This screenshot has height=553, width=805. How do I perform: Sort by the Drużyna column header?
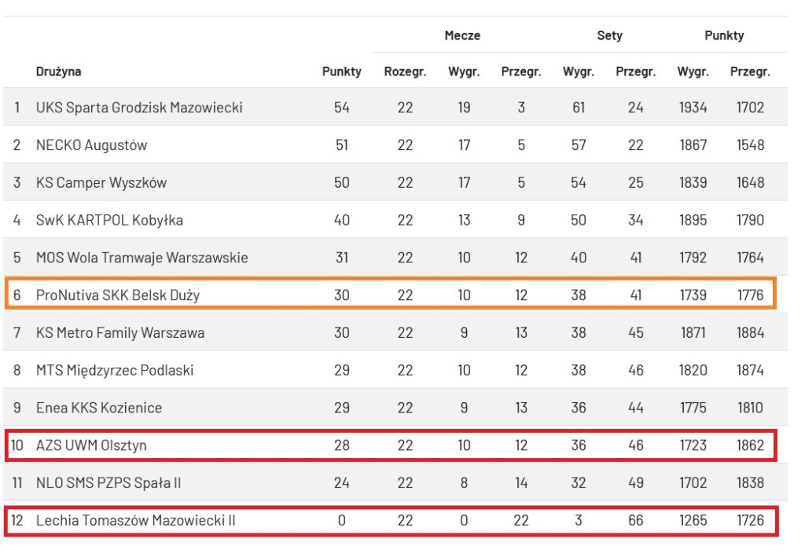click(x=59, y=71)
